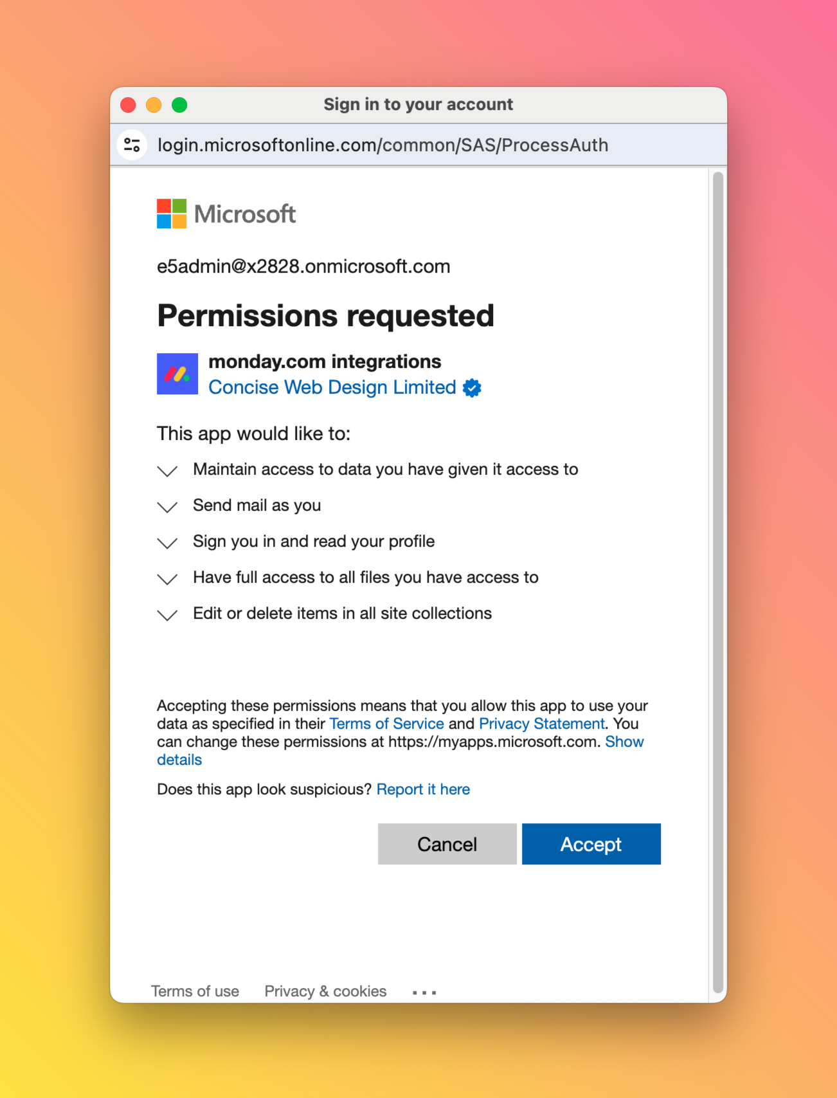Open the Privacy Statement link
The width and height of the screenshot is (837, 1098).
pyautogui.click(x=541, y=724)
